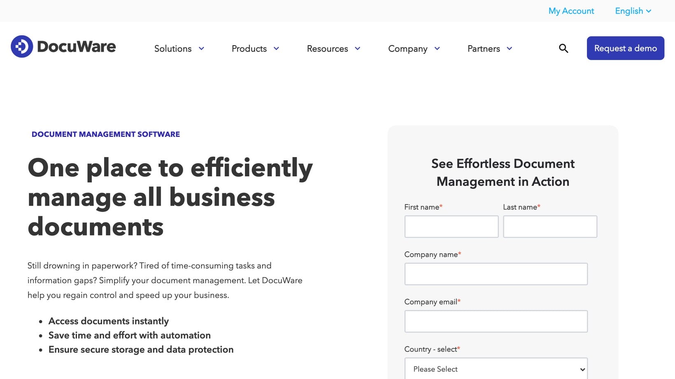Open the Company menu item
The image size is (675, 379).
pyautogui.click(x=408, y=49)
